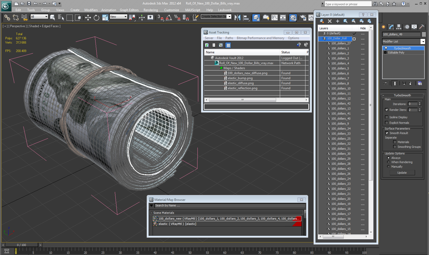This screenshot has width=429, height=255.
Task: Open the Graph Editors menu
Action: 129,10
